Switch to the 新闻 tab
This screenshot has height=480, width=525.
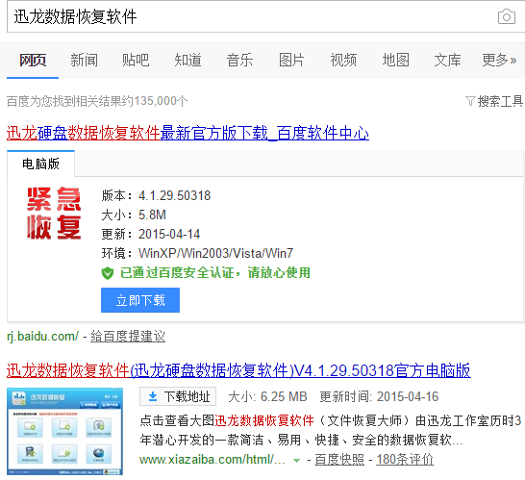pos(84,61)
